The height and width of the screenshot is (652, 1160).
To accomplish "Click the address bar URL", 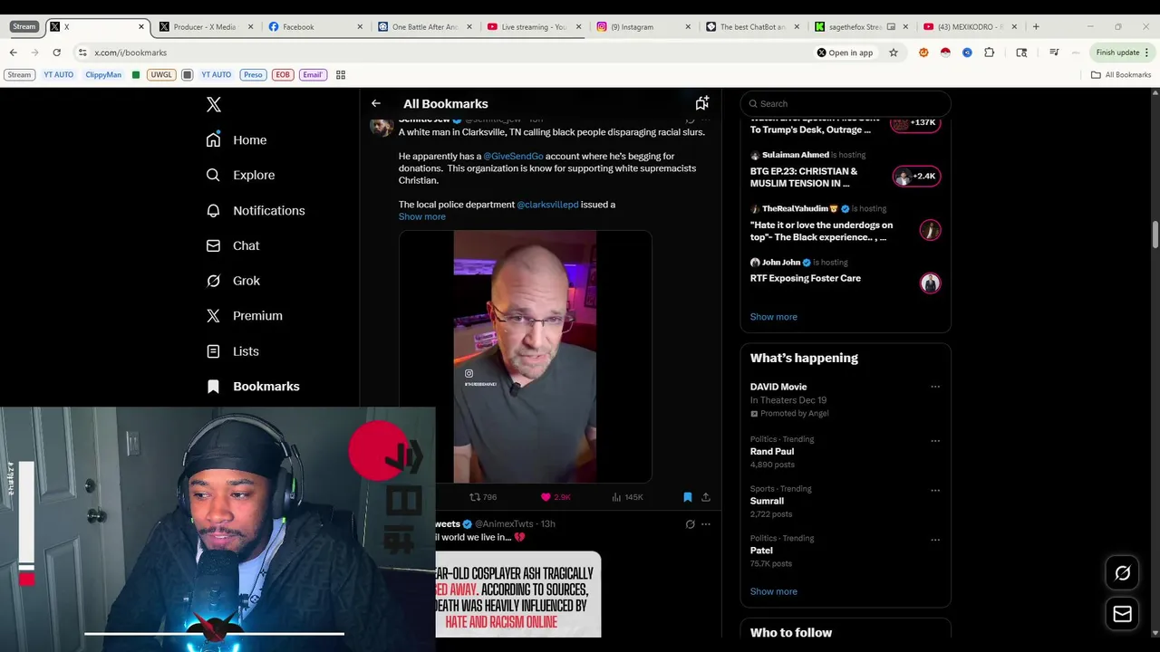I will [130, 53].
